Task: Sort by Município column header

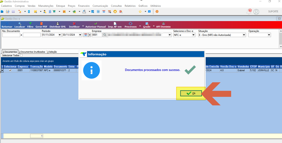Action: coord(264,66)
